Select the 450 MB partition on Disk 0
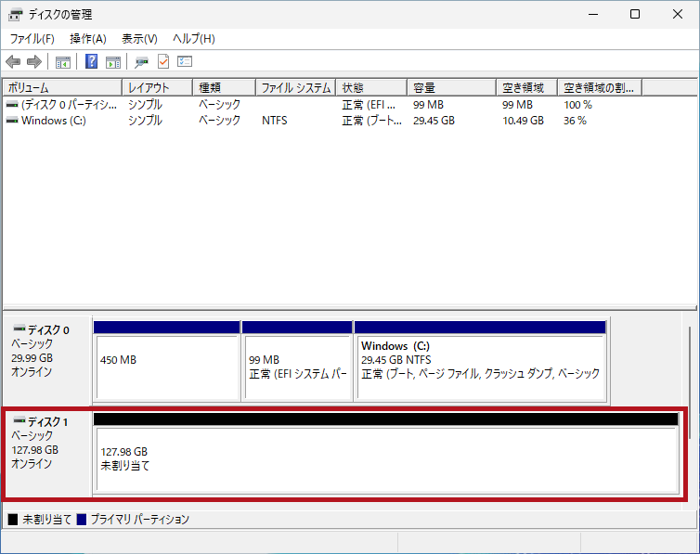 coord(167,367)
